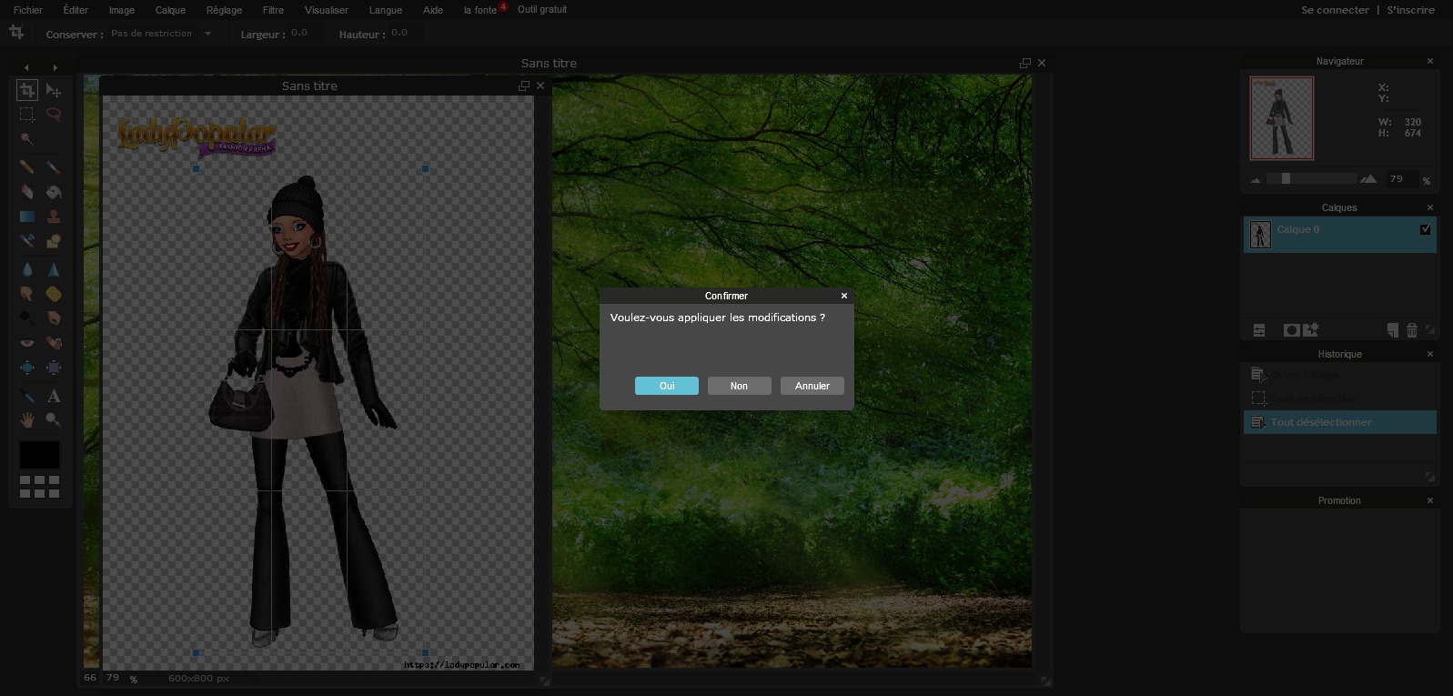Toggle visibility checkbox of Calque 0

1425,229
